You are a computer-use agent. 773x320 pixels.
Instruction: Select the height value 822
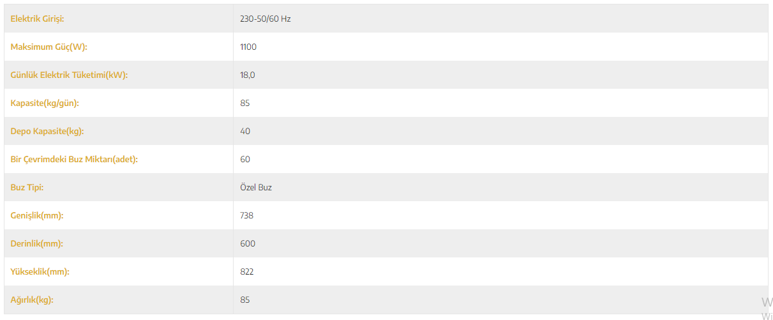(247, 272)
